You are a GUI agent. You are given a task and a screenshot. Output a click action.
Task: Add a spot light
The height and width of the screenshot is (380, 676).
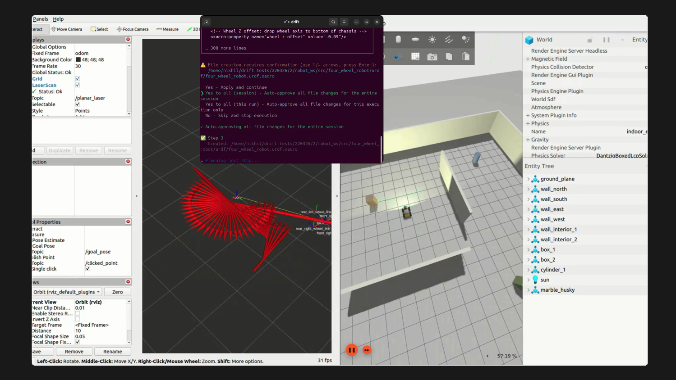click(x=466, y=40)
